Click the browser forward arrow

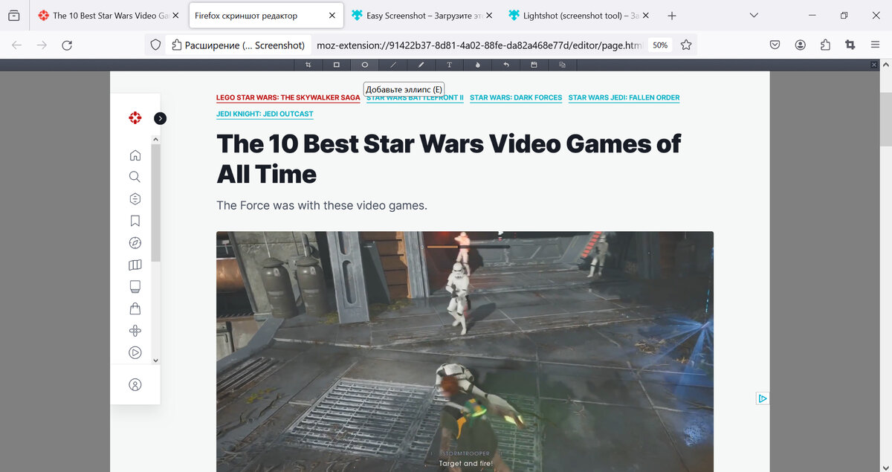tap(42, 45)
